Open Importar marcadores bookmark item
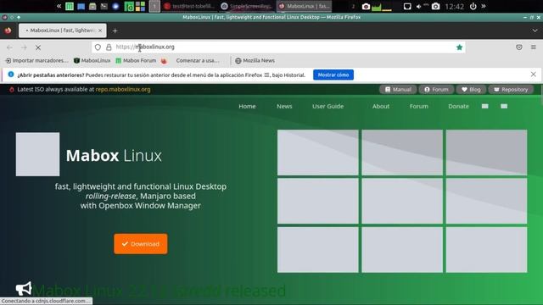 [36, 60]
